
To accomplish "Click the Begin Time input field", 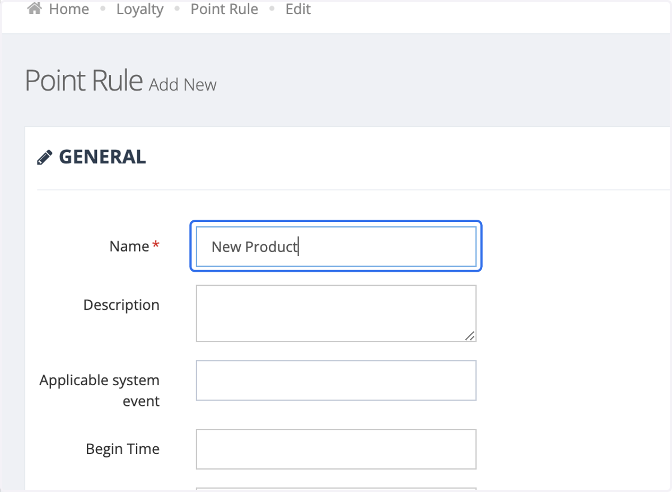I will (x=336, y=449).
